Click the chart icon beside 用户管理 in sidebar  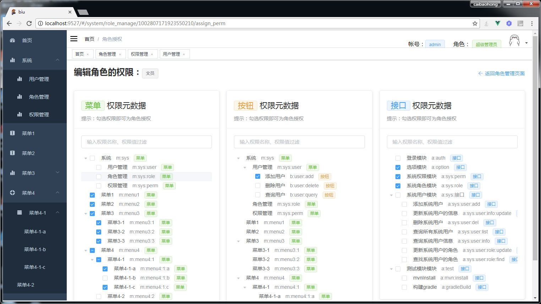pos(20,79)
